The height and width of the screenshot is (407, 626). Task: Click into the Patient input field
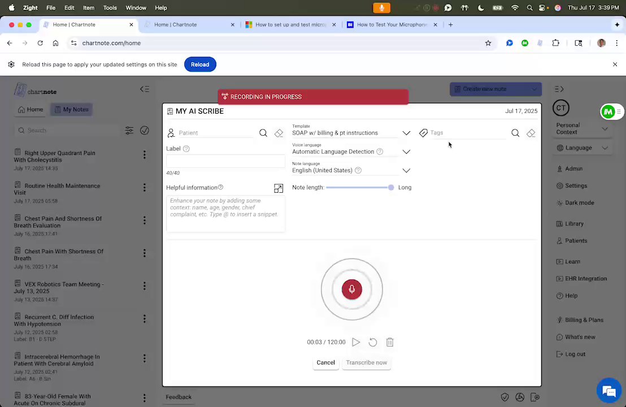(x=215, y=133)
